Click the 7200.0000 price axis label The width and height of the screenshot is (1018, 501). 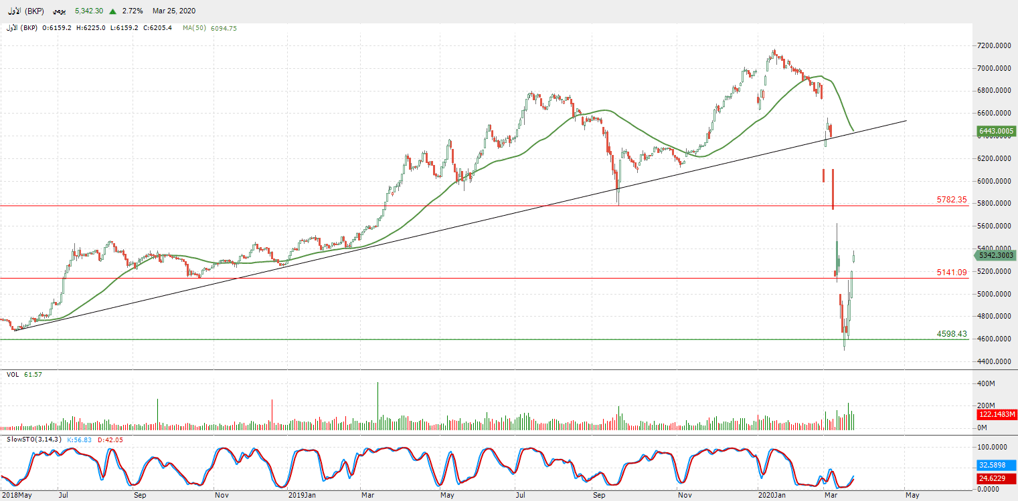pos(995,46)
